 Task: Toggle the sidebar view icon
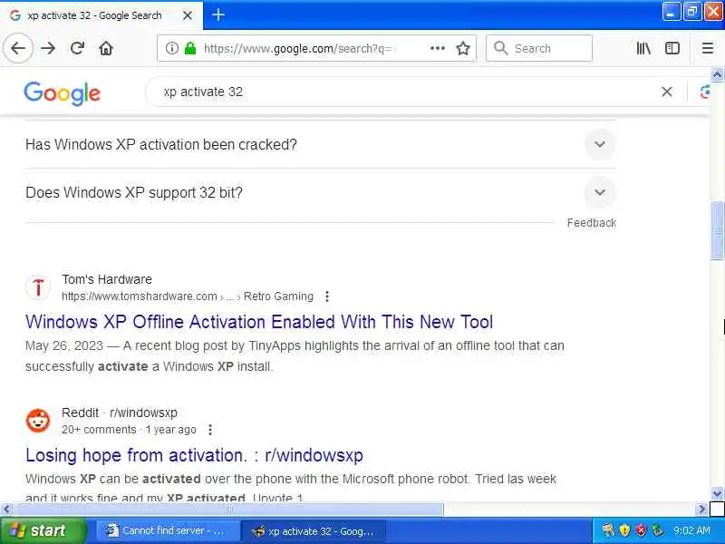tap(672, 48)
